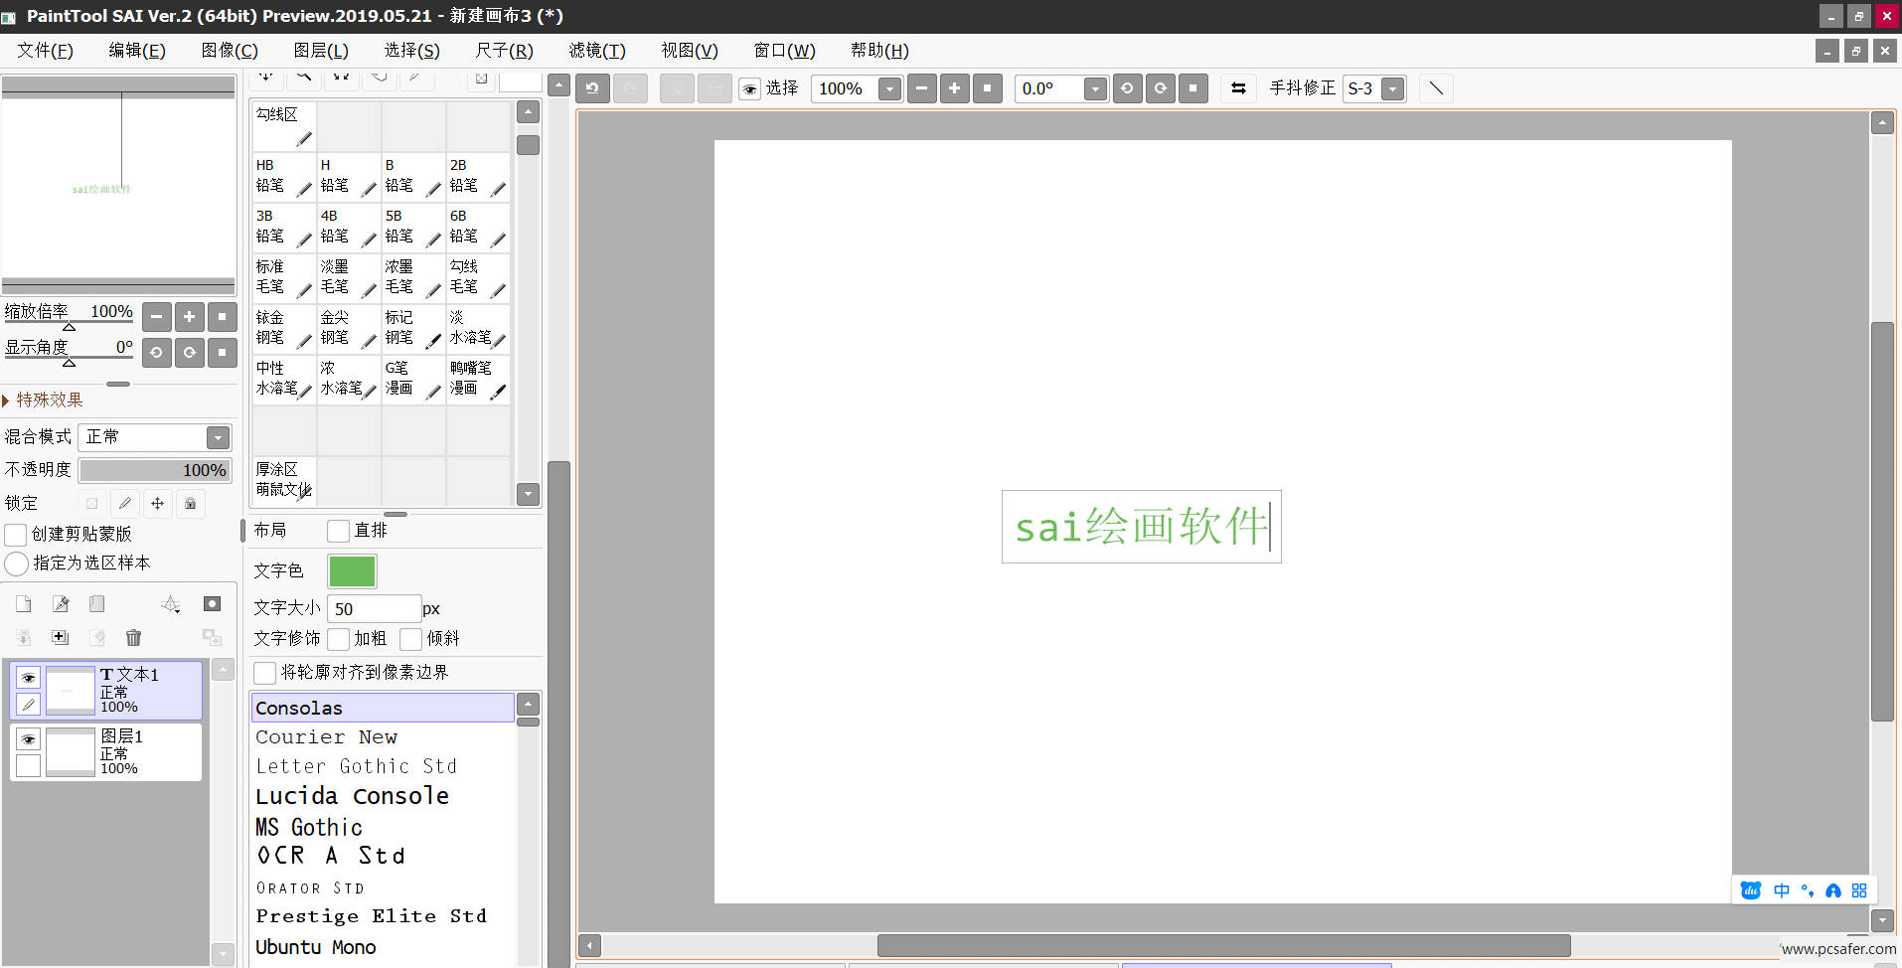Image resolution: width=1902 pixels, height=968 pixels.
Task: Open the 手抖修正 S-3 stabilizer dropdown
Action: pyautogui.click(x=1393, y=89)
